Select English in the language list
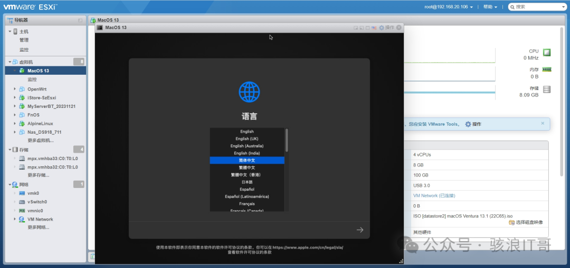Viewport: 570px width, 268px height. point(247,132)
